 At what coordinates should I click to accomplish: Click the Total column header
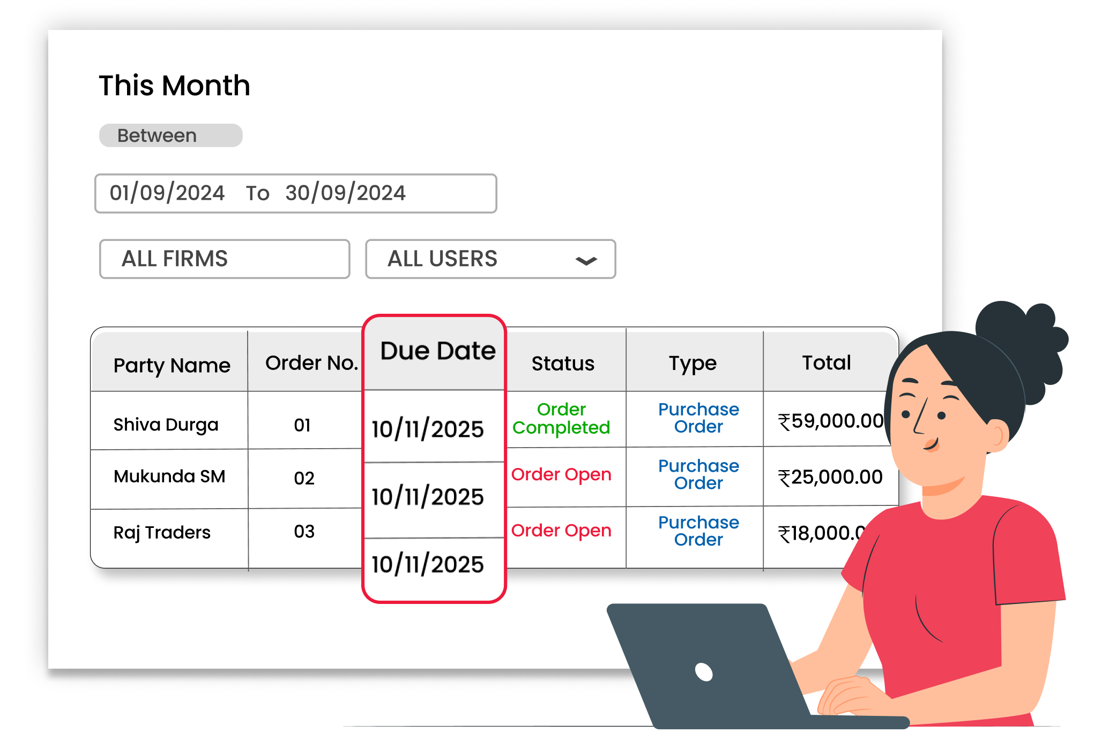(x=827, y=362)
